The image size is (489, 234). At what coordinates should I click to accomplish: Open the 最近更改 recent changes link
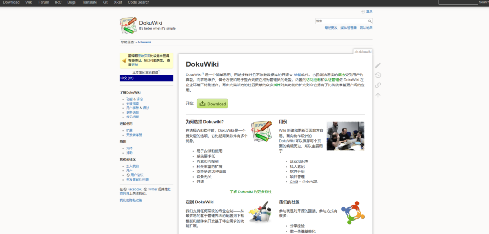[331, 28]
